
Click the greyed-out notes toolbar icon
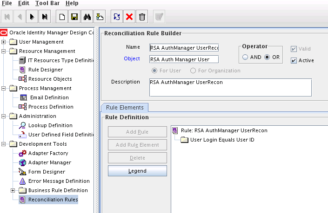coord(159,17)
